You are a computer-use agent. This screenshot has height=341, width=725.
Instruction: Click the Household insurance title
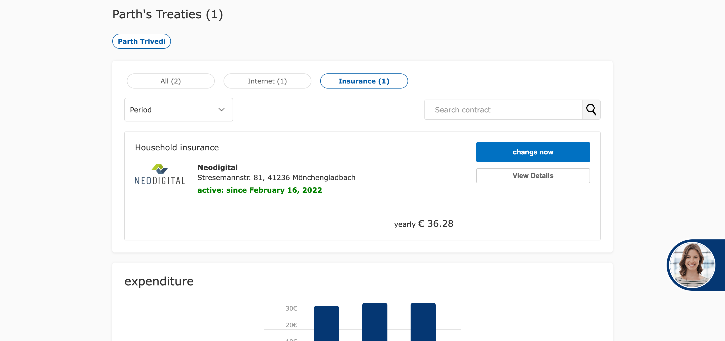(x=176, y=147)
